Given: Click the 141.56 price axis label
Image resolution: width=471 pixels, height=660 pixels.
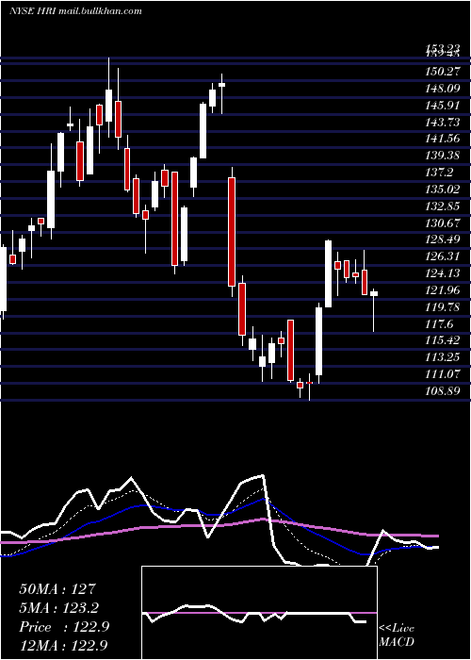Looking at the screenshot, I should [442, 139].
